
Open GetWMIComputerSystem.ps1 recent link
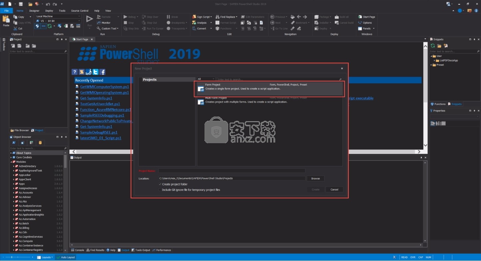click(x=104, y=87)
